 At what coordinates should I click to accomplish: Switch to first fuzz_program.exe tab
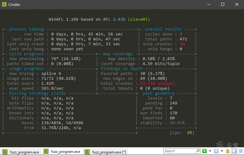coord(21,152)
